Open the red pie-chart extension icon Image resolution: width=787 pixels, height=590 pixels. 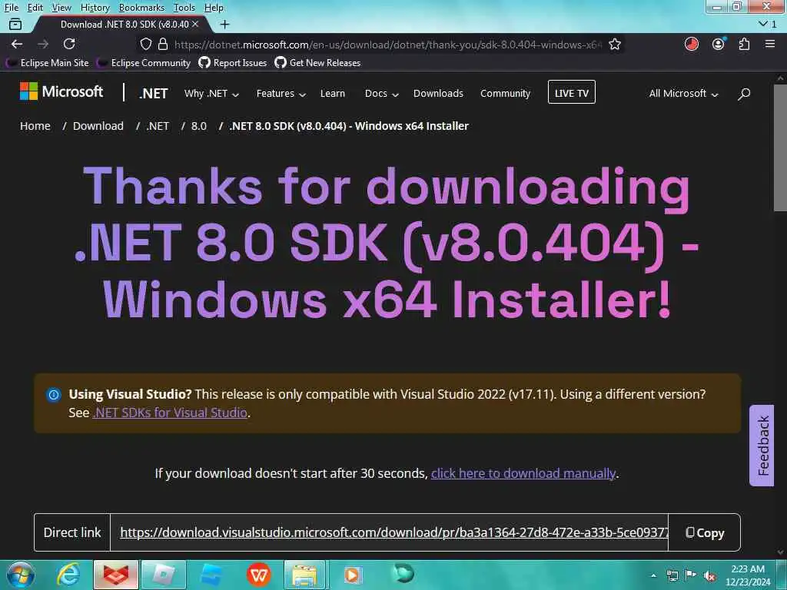click(692, 44)
